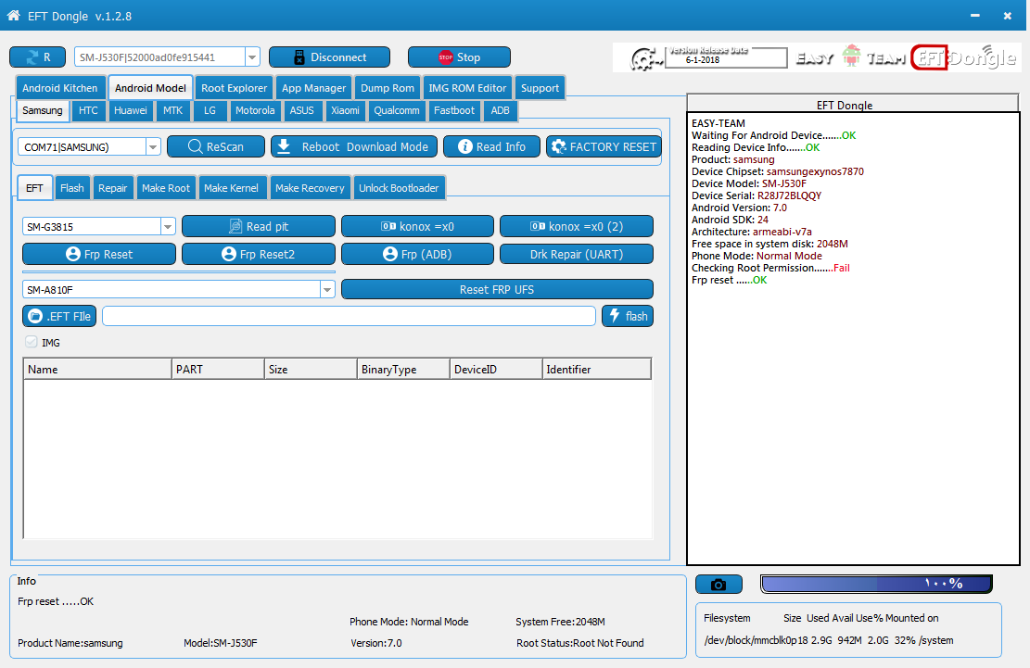Select the ADB tab
This screenshot has height=668, width=1030.
[x=500, y=110]
